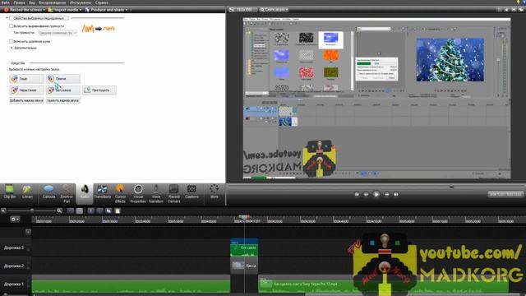
Task: Open the Library tab
Action: 27,193
